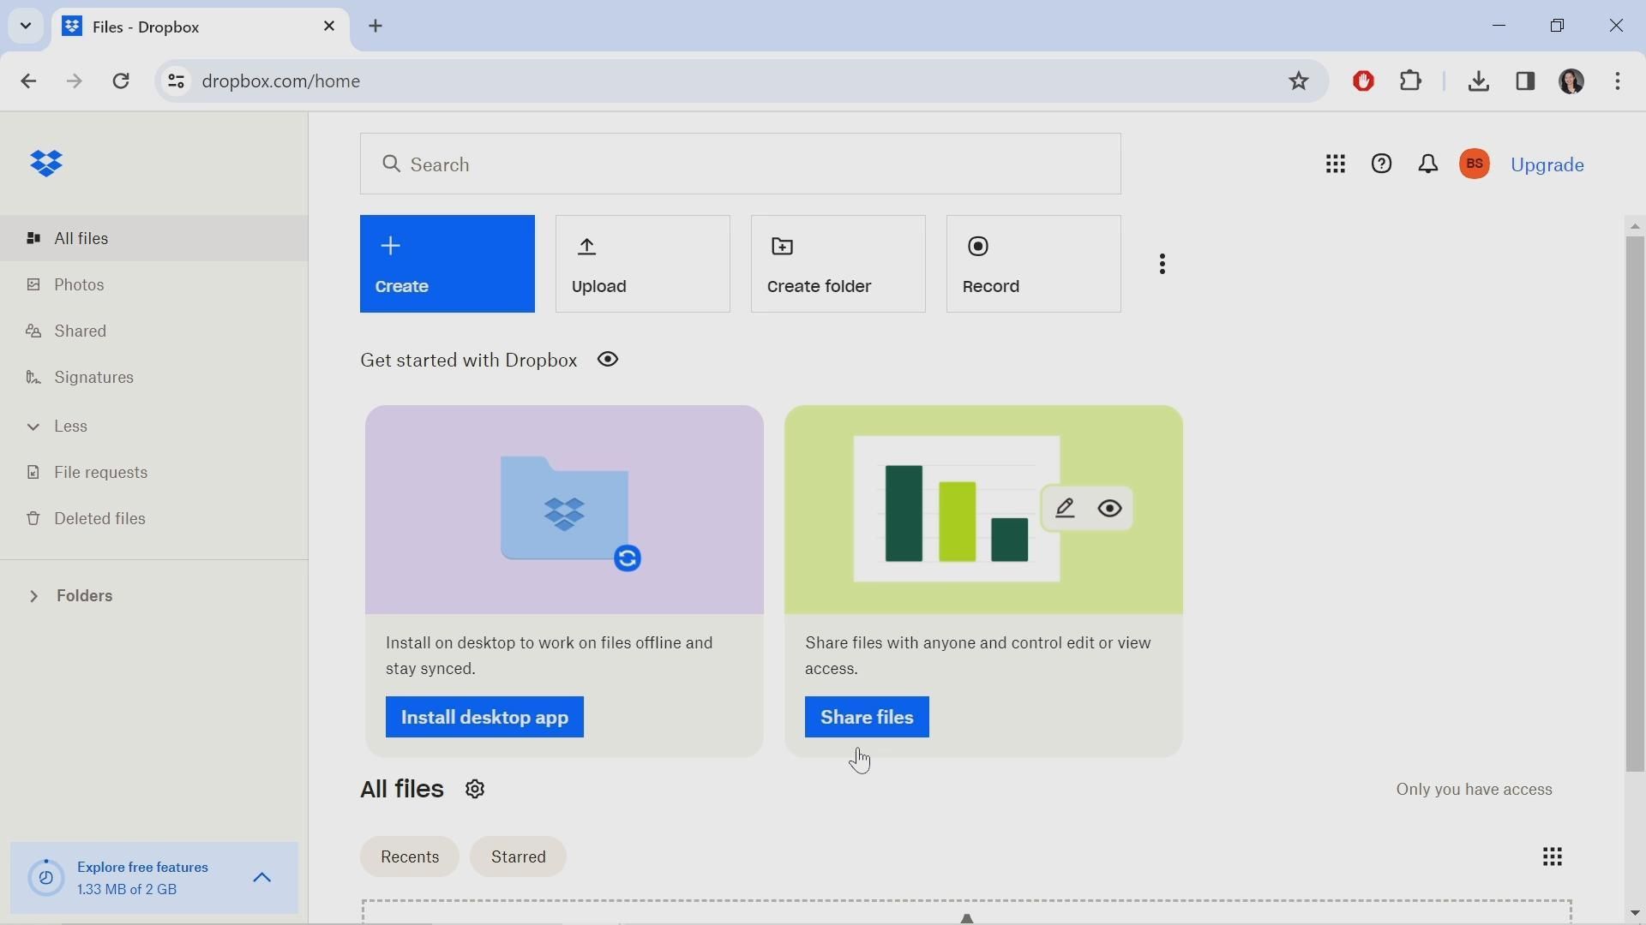The height and width of the screenshot is (925, 1646).
Task: Click the Dropbox logo icon
Action: [x=46, y=163]
